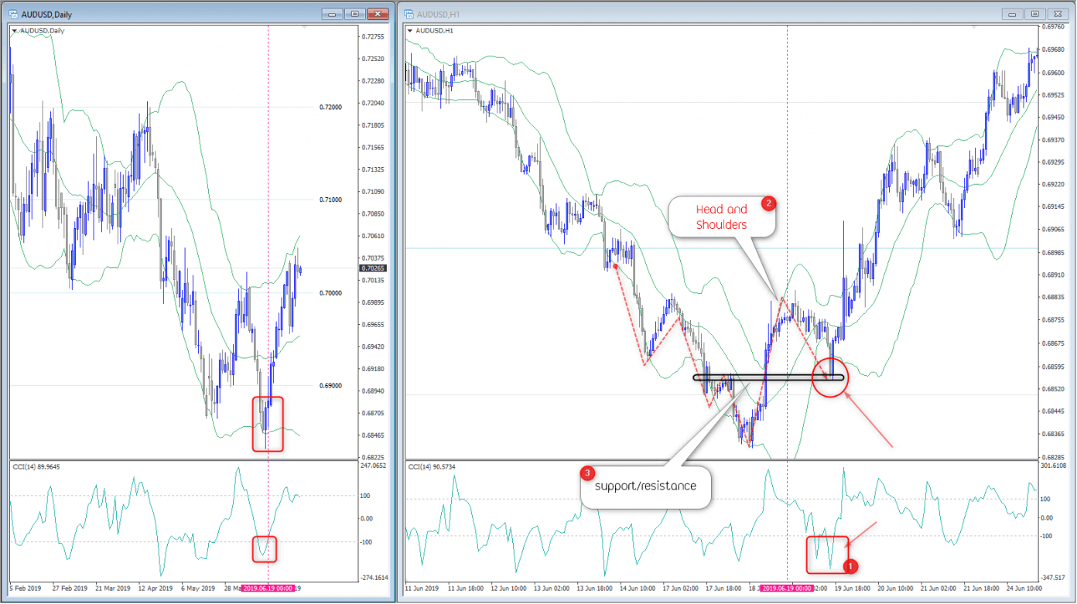This screenshot has width=1077, height=604.
Task: Click the red number 2 badge
Action: 768,203
